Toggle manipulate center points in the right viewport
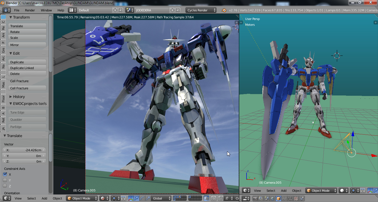The width and height of the screenshot is (378, 202). pyautogui.click(x=363, y=191)
